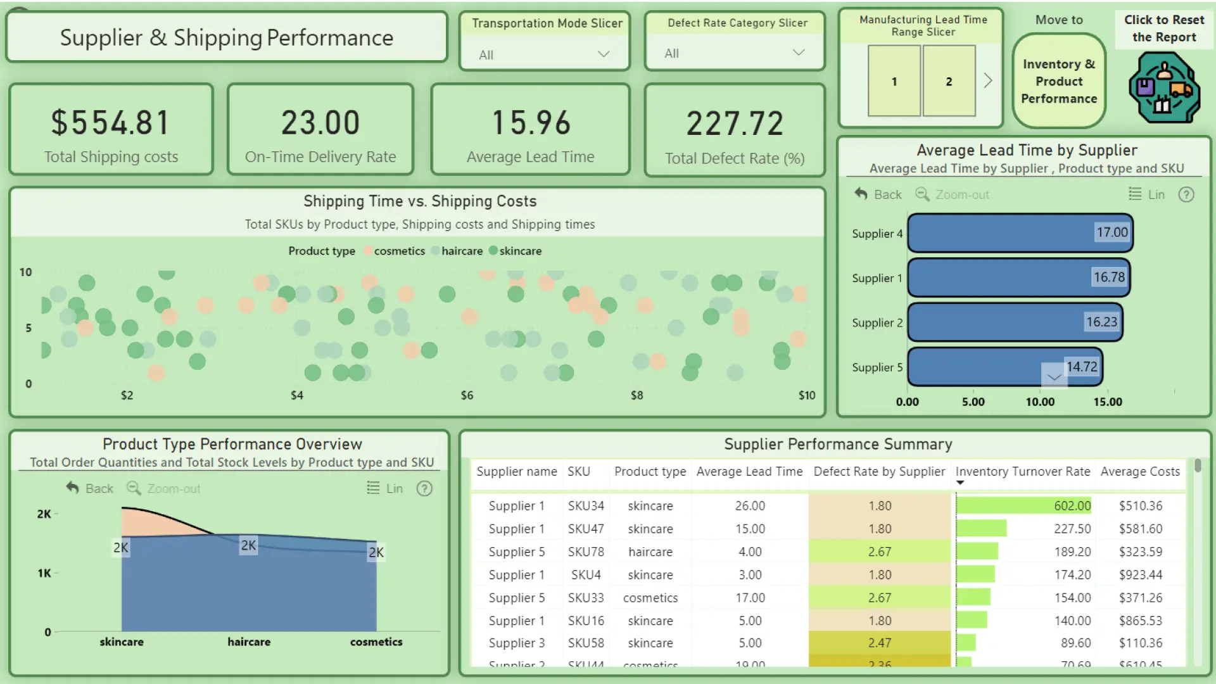The image size is (1216, 684).
Task: Open the Transportation Mode Slicer dropdown
Action: (x=545, y=54)
